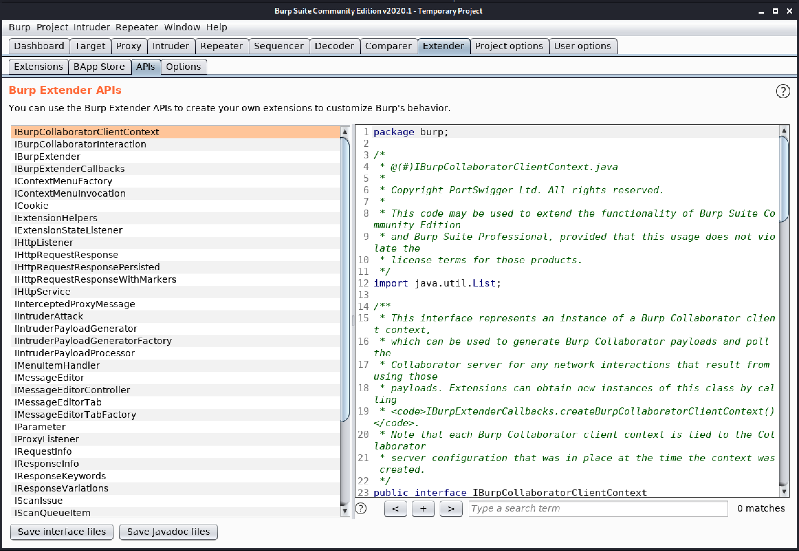Select IIntruderPayloadGeneratorFactory in the list
The width and height of the screenshot is (799, 551).
(175, 341)
